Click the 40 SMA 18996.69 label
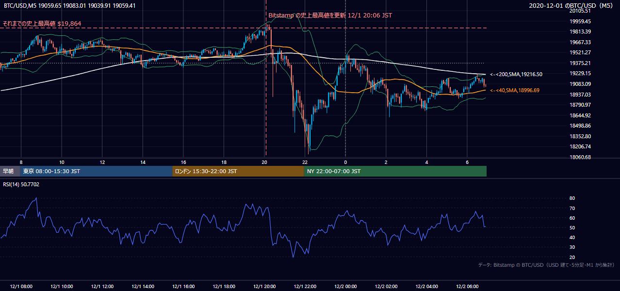This screenshot has height=291, width=620. 515,90
